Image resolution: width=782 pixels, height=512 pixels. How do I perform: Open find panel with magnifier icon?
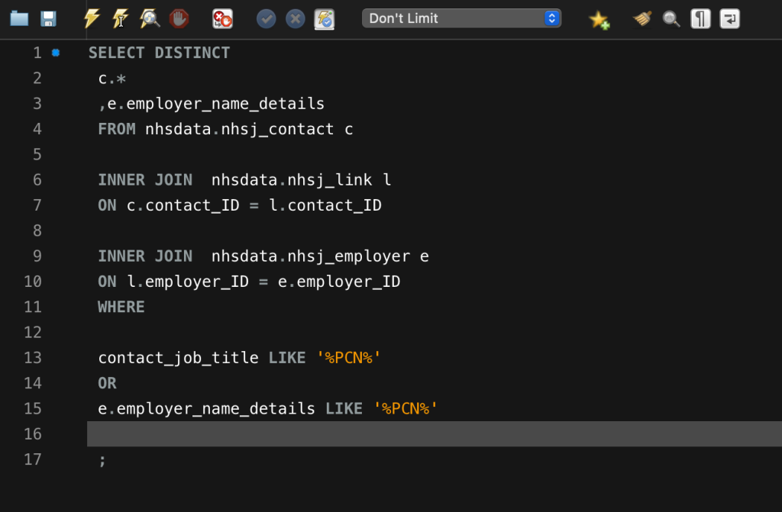coord(671,19)
